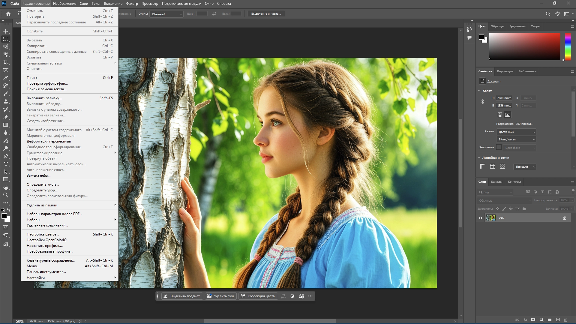Open the 8 бит/канал depth dropdown
The image size is (576, 324).
[517, 139]
